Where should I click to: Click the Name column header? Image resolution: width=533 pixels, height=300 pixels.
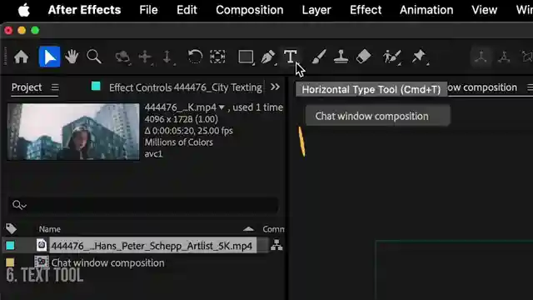coord(50,229)
